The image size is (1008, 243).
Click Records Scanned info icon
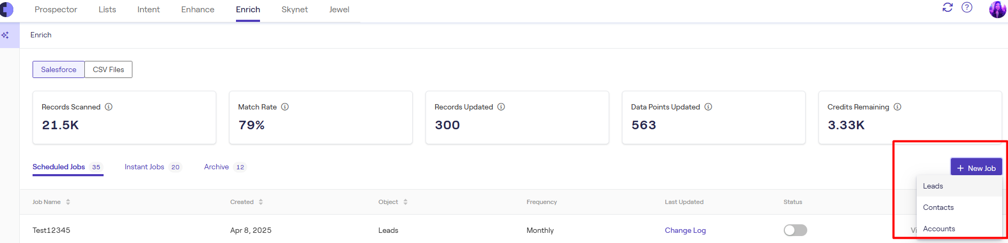[109, 107]
